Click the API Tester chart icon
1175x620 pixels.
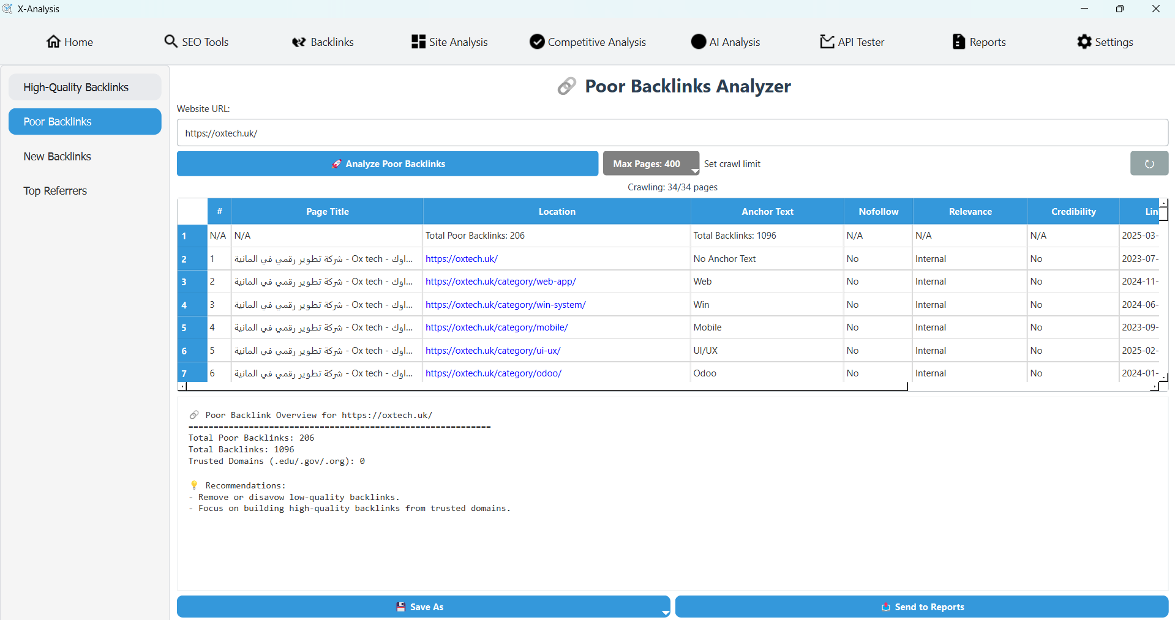coord(827,42)
